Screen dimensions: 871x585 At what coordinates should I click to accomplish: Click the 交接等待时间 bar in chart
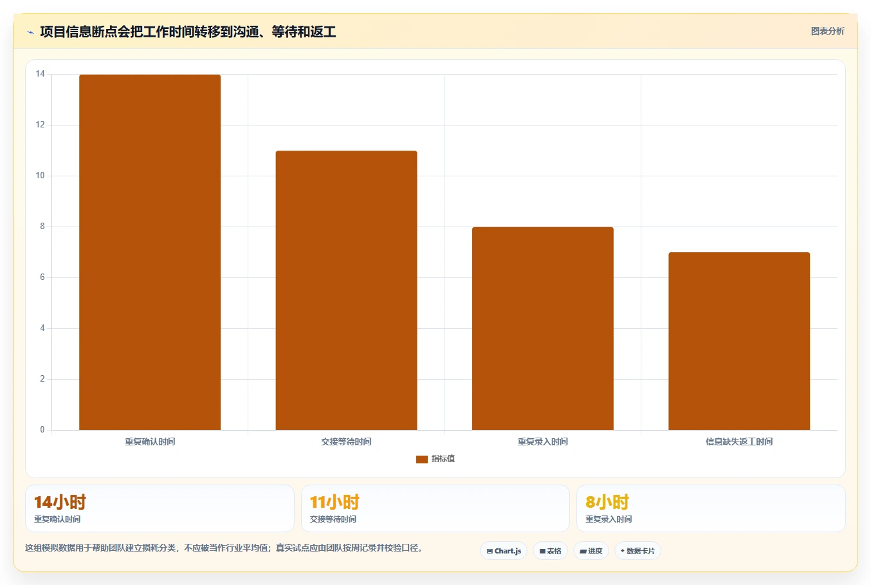point(346,290)
